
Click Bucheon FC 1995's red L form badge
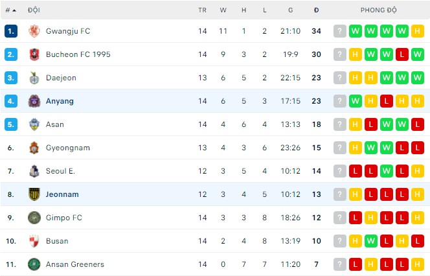(402, 54)
